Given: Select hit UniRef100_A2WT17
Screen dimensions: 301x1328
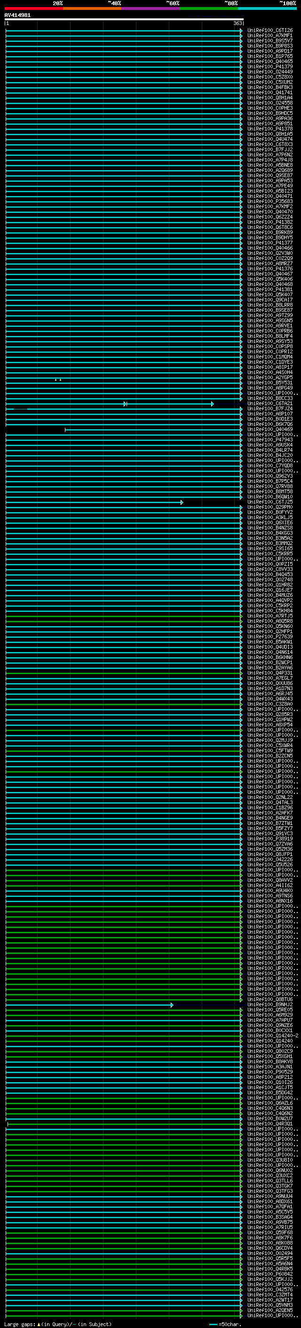Looking at the screenshot, I should point(269,1300).
